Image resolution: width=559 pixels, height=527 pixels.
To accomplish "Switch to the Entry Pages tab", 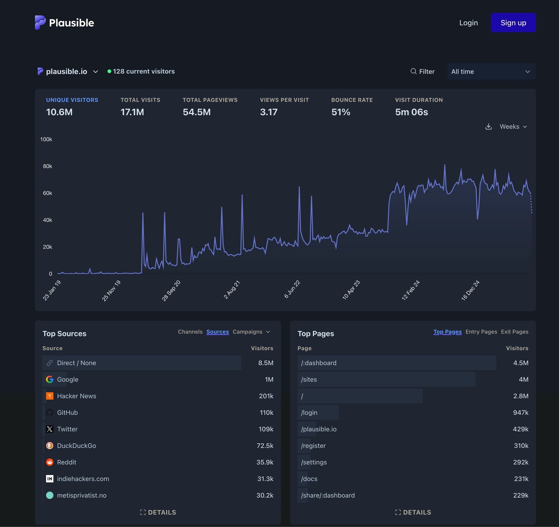I will pyautogui.click(x=481, y=332).
